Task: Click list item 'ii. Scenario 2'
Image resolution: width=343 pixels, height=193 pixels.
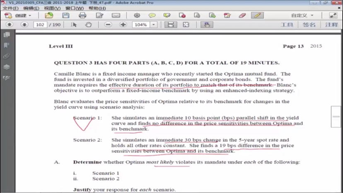Action: click(x=96, y=179)
